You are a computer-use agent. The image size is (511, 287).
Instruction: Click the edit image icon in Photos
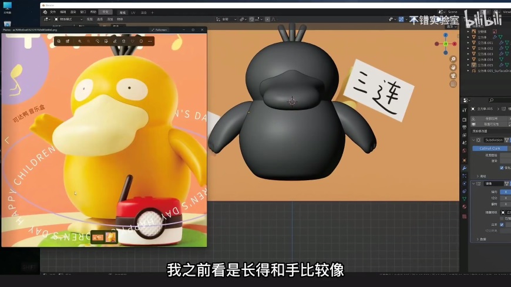tap(106, 41)
